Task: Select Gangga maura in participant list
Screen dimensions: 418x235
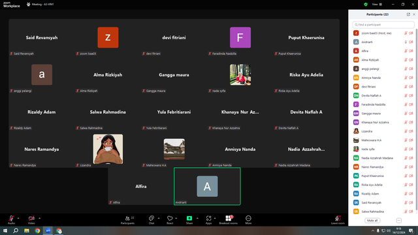Action: (x=383, y=114)
